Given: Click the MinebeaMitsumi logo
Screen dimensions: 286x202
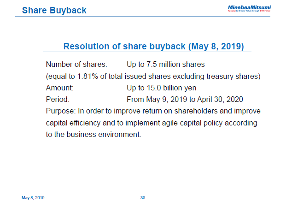Looking at the screenshot, I should (249, 8).
